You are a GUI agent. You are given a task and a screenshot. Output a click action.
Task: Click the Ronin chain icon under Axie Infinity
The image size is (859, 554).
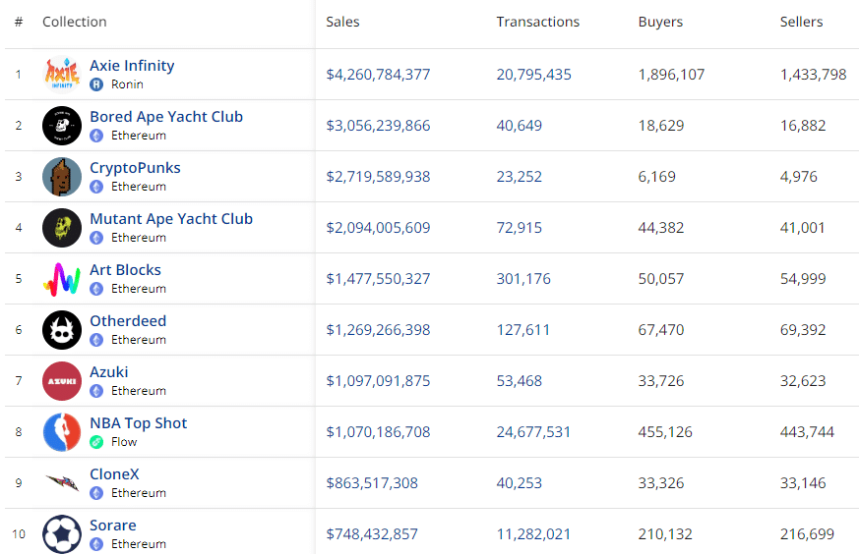pyautogui.click(x=96, y=84)
